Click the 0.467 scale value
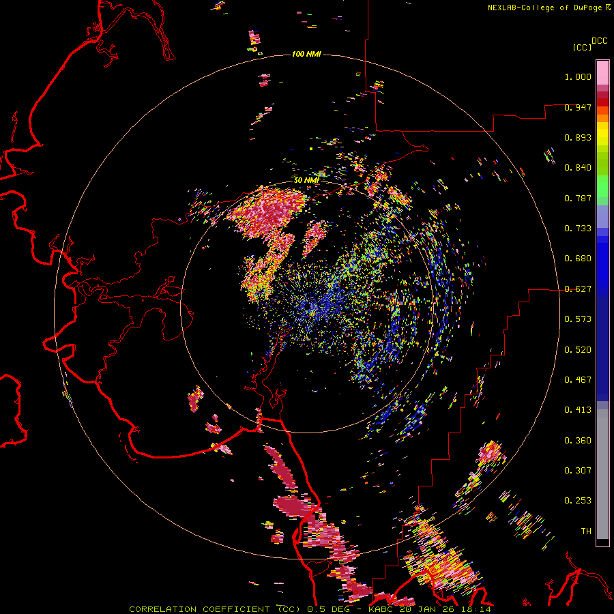Viewport: 614px width, 614px height. click(x=578, y=380)
